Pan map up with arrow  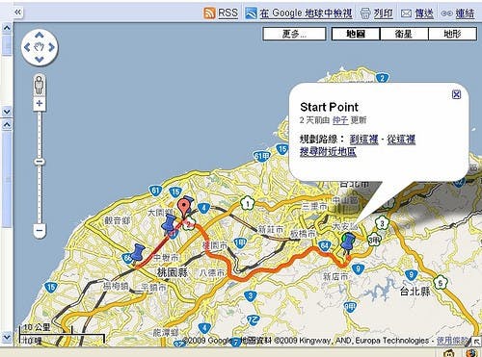click(40, 35)
